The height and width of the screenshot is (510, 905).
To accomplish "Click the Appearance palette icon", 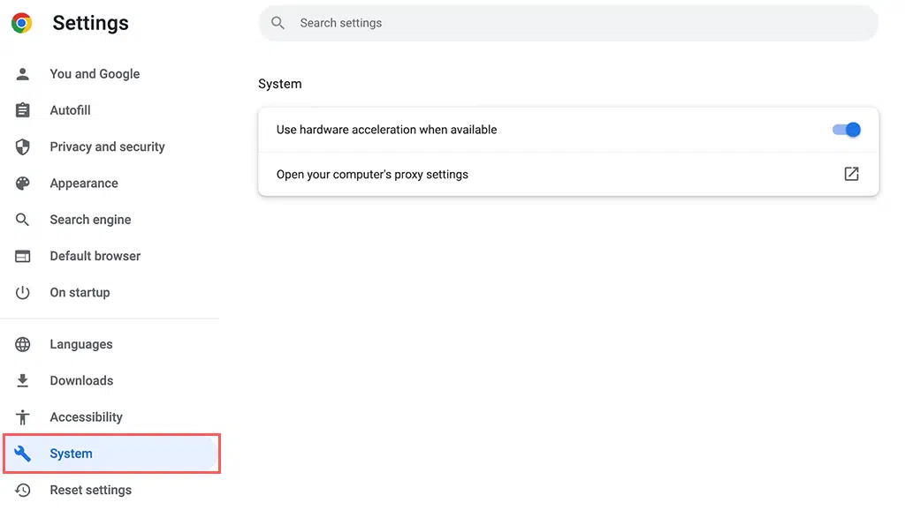I will 23,184.
